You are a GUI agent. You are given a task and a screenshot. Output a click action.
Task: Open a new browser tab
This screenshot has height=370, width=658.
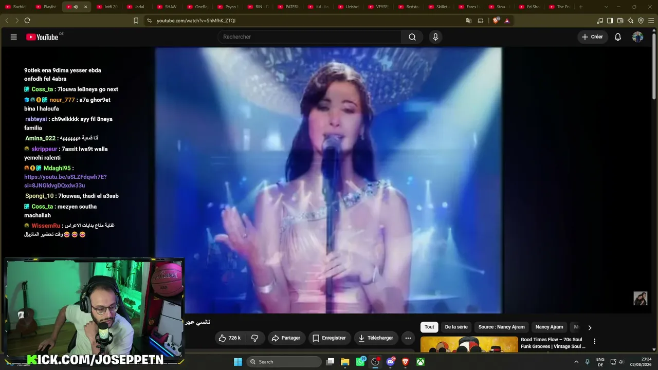[581, 7]
